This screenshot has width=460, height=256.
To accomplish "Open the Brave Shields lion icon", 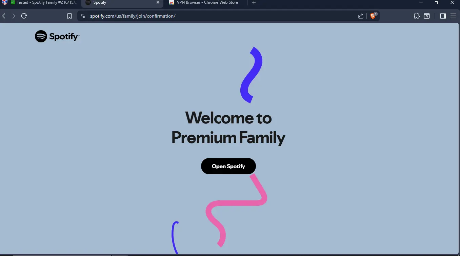I will [x=373, y=16].
